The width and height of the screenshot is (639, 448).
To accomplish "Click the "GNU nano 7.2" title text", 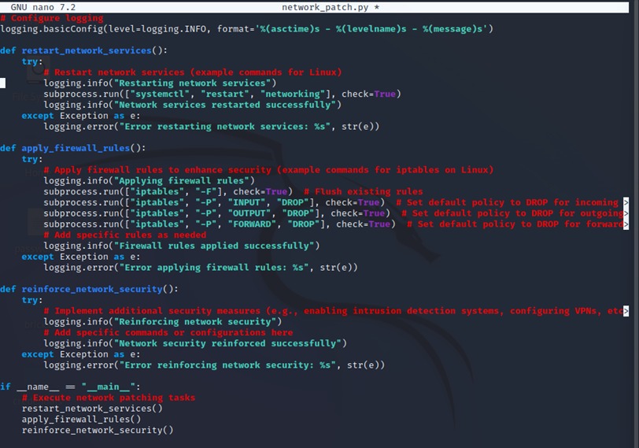I will click(43, 7).
